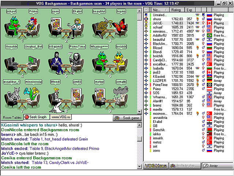Click bramz's red butterfly avatar at table 3
The height and width of the screenshot is (176, 234).
point(120,25)
